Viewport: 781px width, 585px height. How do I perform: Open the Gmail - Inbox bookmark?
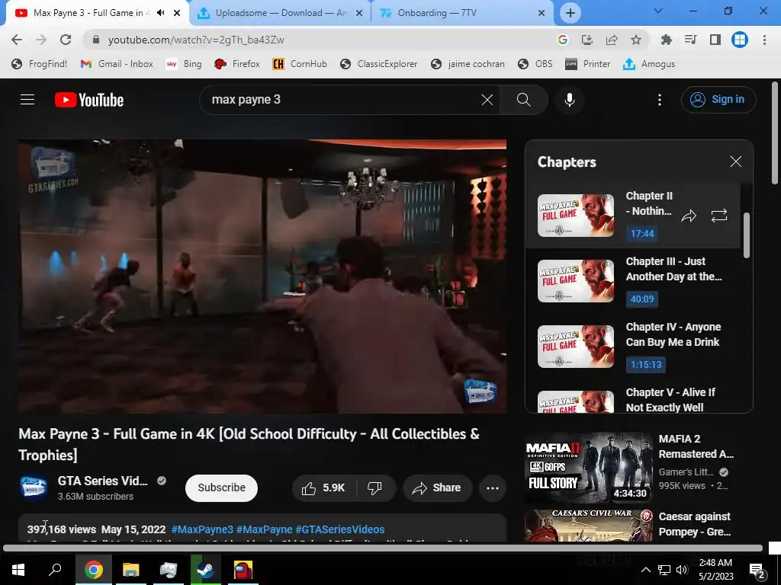[117, 64]
